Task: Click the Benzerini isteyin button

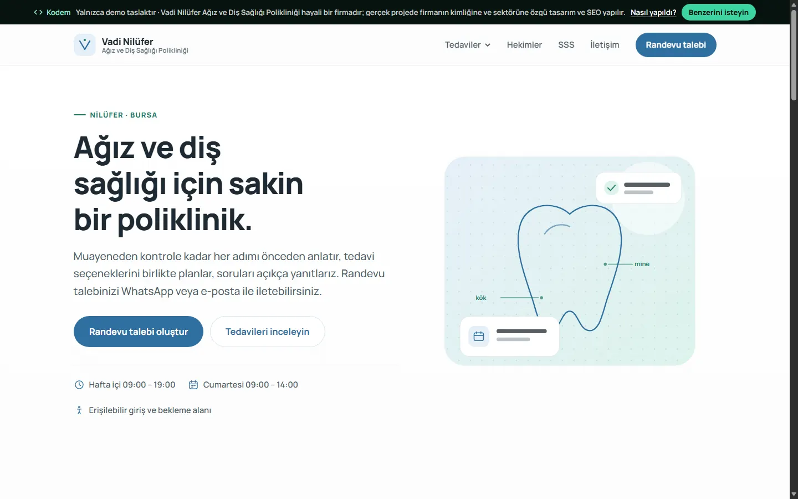Action: point(719,12)
